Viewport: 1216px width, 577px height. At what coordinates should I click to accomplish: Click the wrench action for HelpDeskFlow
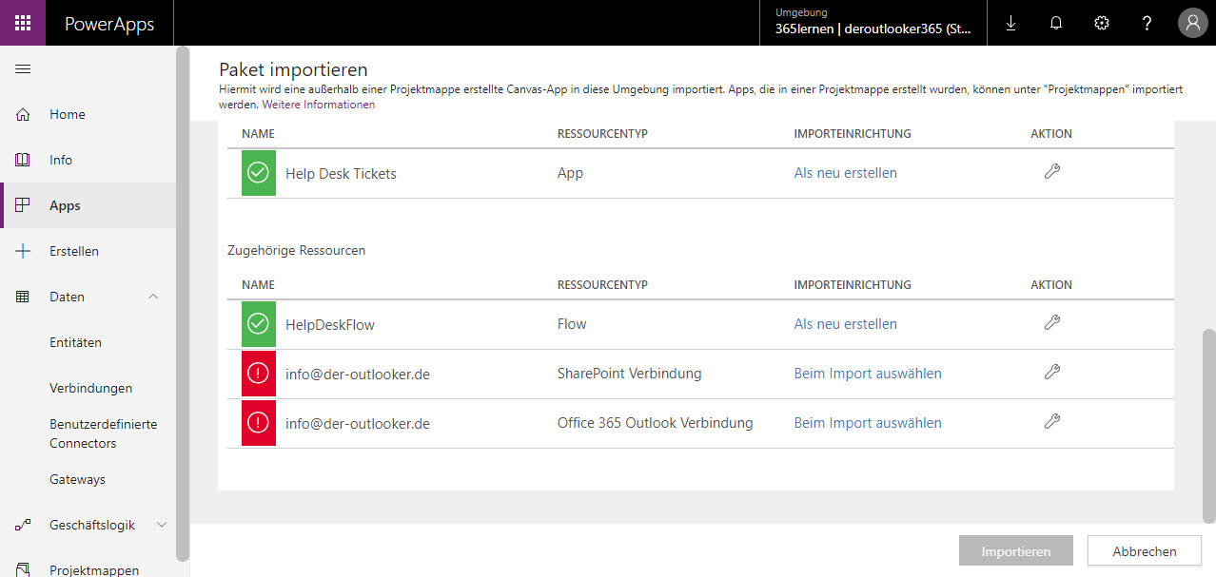1051,323
